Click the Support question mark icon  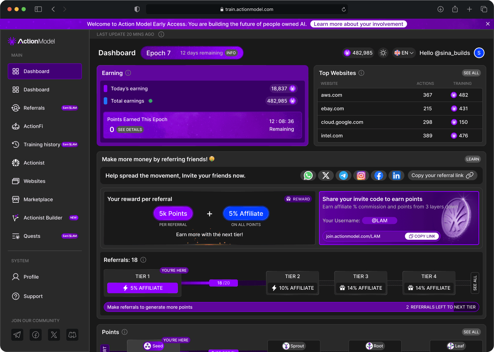click(16, 296)
